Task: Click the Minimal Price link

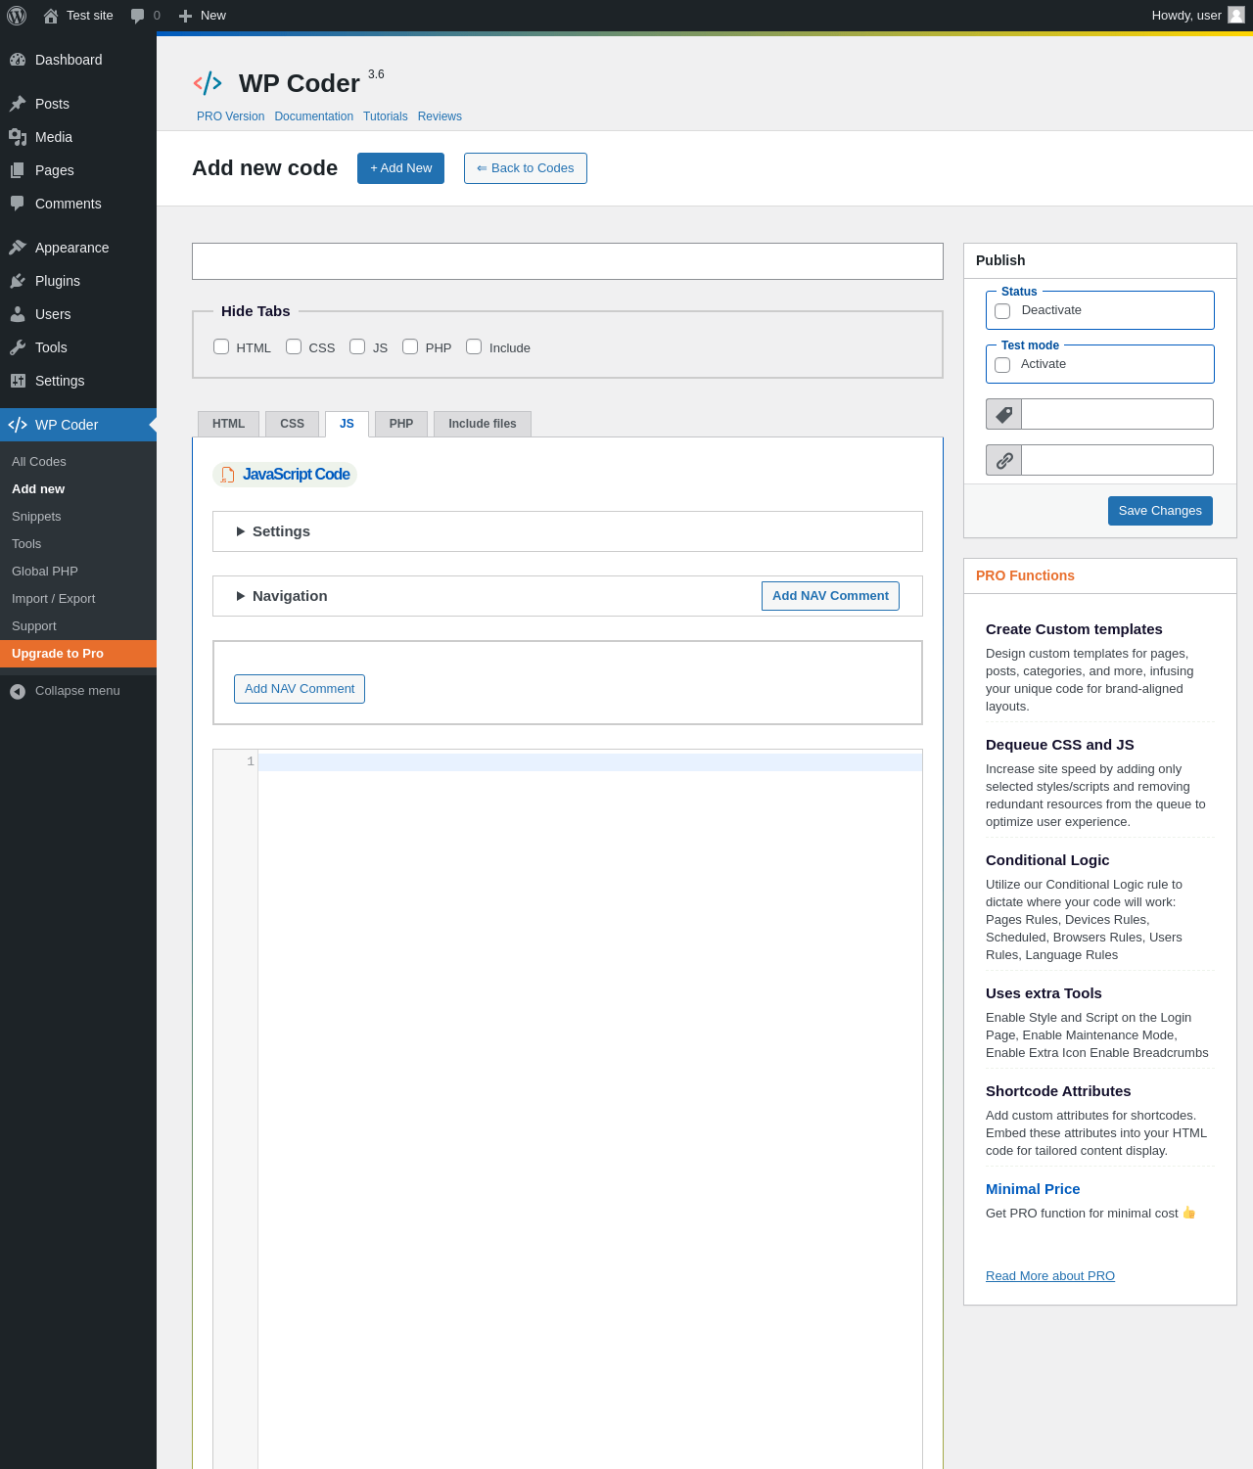Action: (x=1033, y=1189)
